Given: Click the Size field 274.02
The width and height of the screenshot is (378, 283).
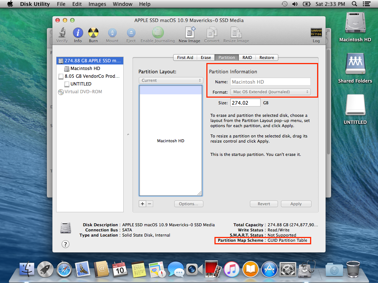Looking at the screenshot, I should pyautogui.click(x=245, y=103).
